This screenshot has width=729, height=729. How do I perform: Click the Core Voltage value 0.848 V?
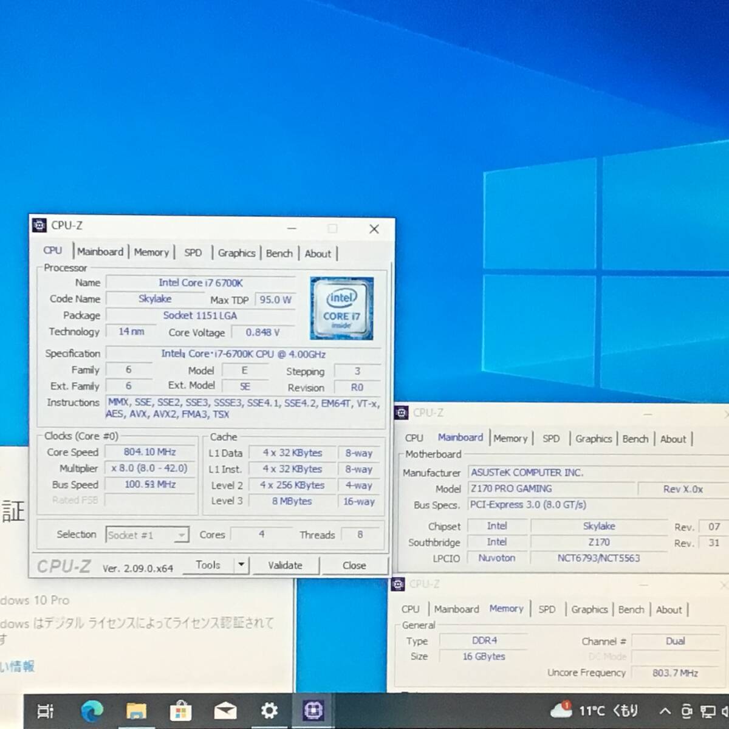(262, 332)
